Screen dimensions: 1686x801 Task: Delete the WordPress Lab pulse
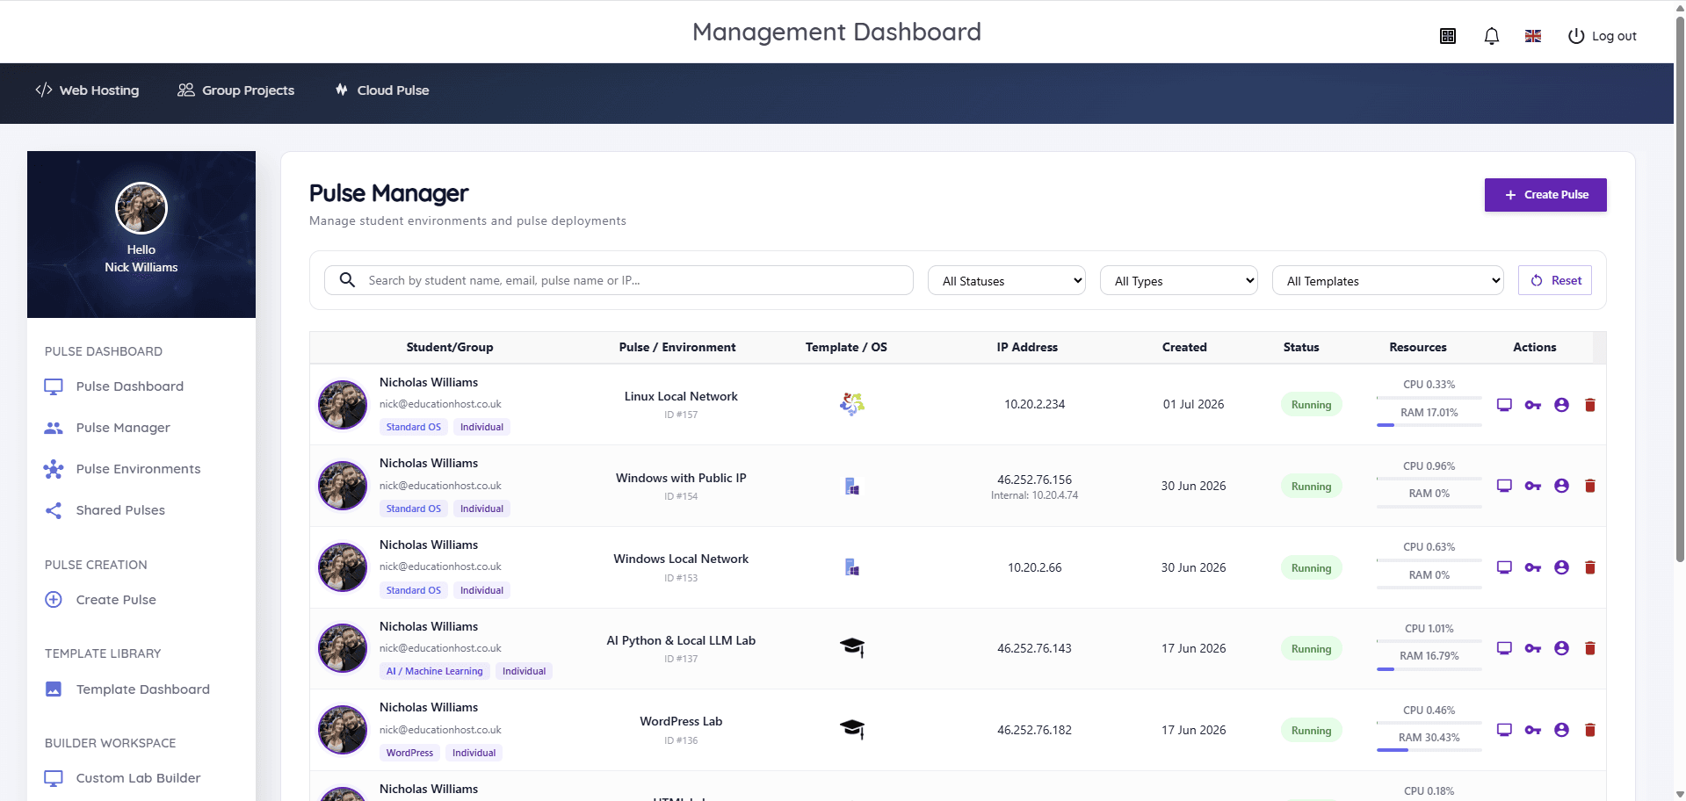[x=1589, y=730]
